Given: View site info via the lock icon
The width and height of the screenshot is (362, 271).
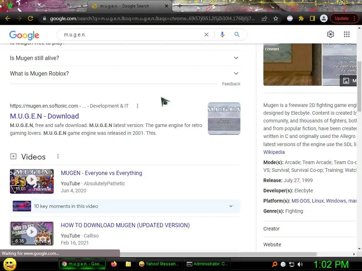Looking at the screenshot, I should click(45, 18).
